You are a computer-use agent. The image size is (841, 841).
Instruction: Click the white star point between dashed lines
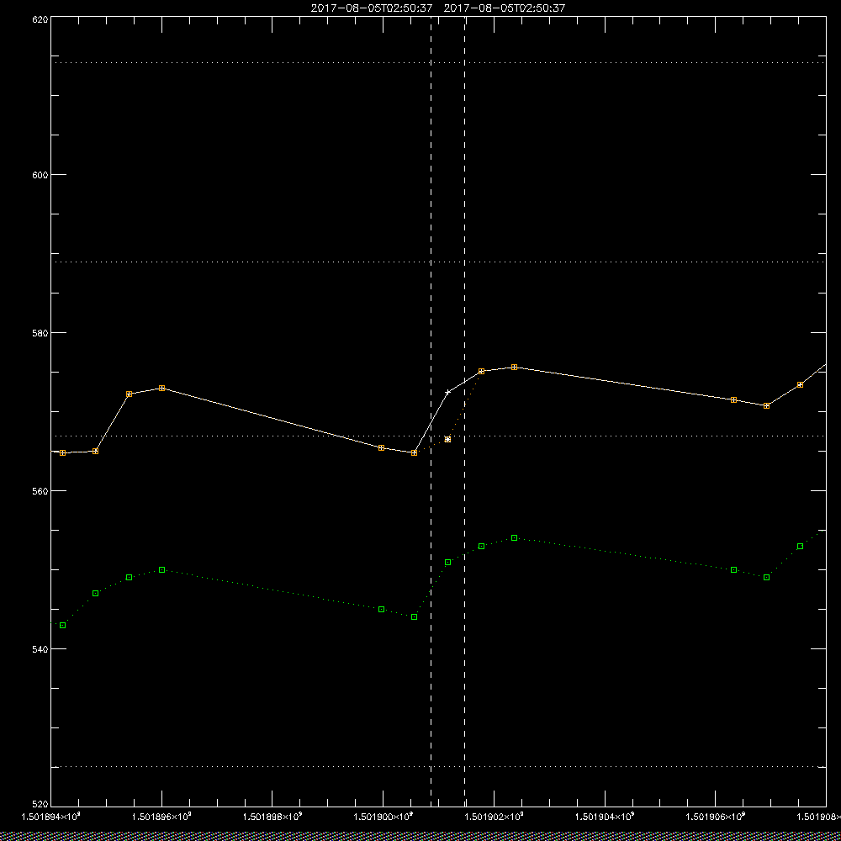coord(448,392)
